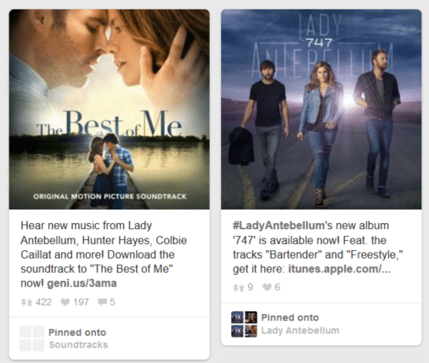Click the heart icon showing 6 likes
429x363 pixels.
(x=267, y=288)
